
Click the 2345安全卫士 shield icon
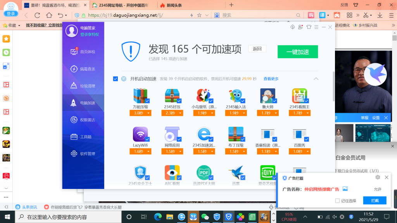pyautogui.click(x=140, y=172)
